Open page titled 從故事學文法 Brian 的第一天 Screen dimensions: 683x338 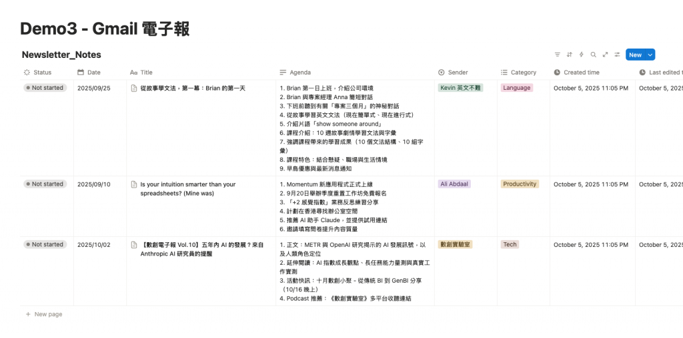point(193,88)
